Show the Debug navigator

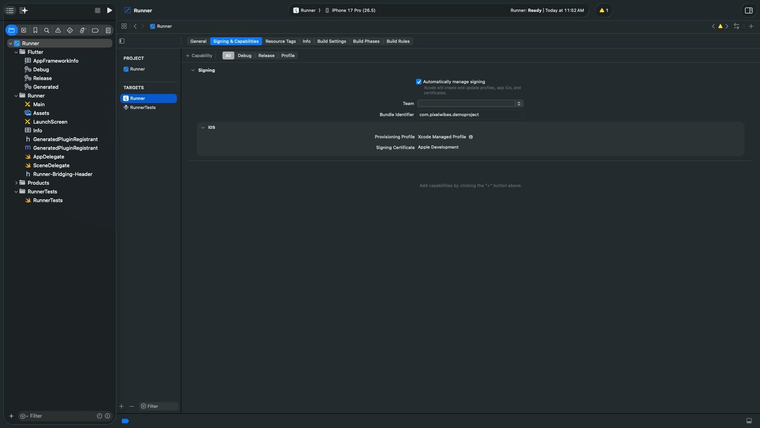(x=82, y=30)
